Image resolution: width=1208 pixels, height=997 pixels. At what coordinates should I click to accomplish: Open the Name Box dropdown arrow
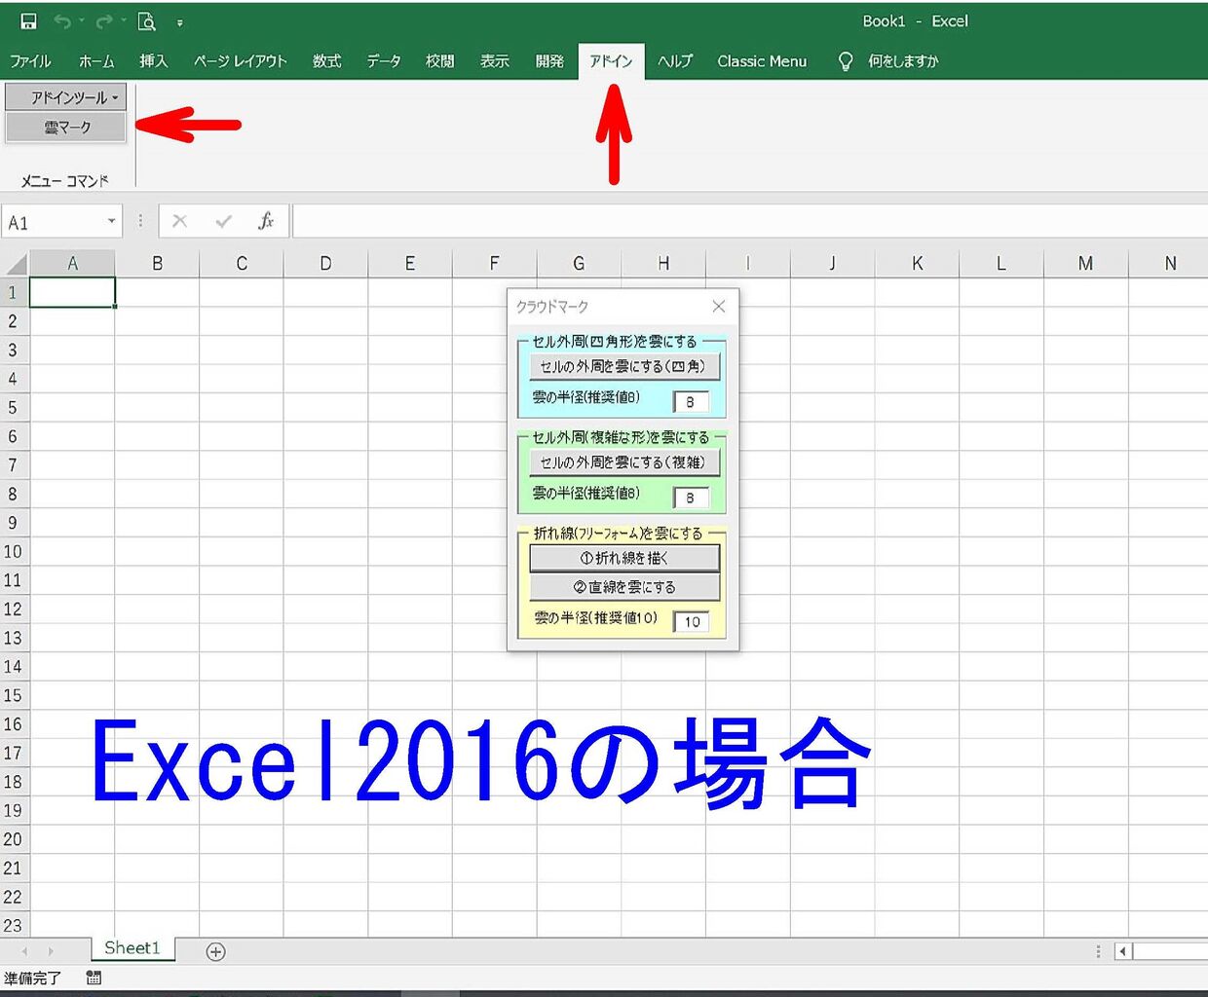tap(109, 220)
